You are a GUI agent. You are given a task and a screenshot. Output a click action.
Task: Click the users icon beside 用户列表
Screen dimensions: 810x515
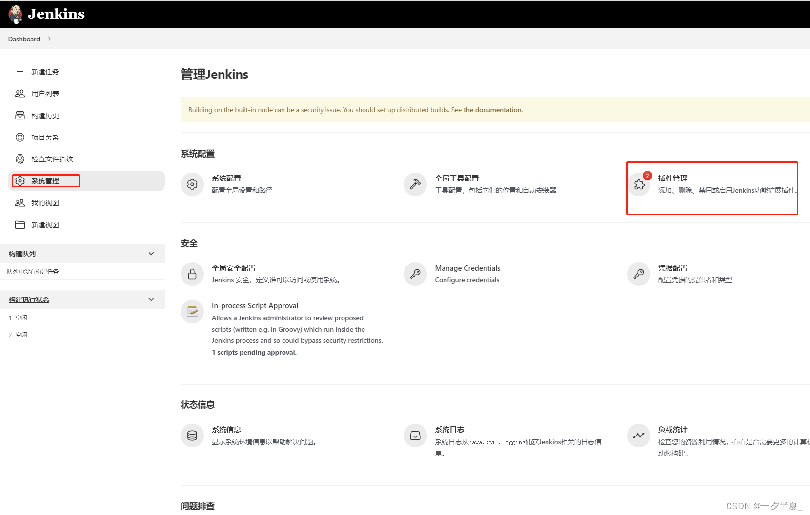pos(20,94)
